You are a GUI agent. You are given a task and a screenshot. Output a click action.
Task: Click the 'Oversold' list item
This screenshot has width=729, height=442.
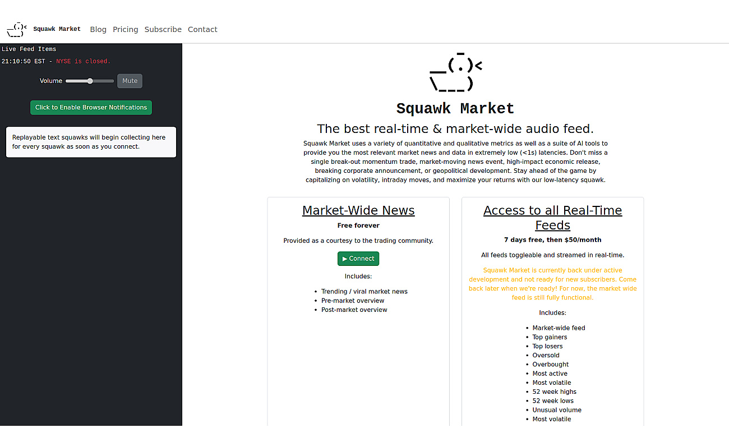click(546, 355)
